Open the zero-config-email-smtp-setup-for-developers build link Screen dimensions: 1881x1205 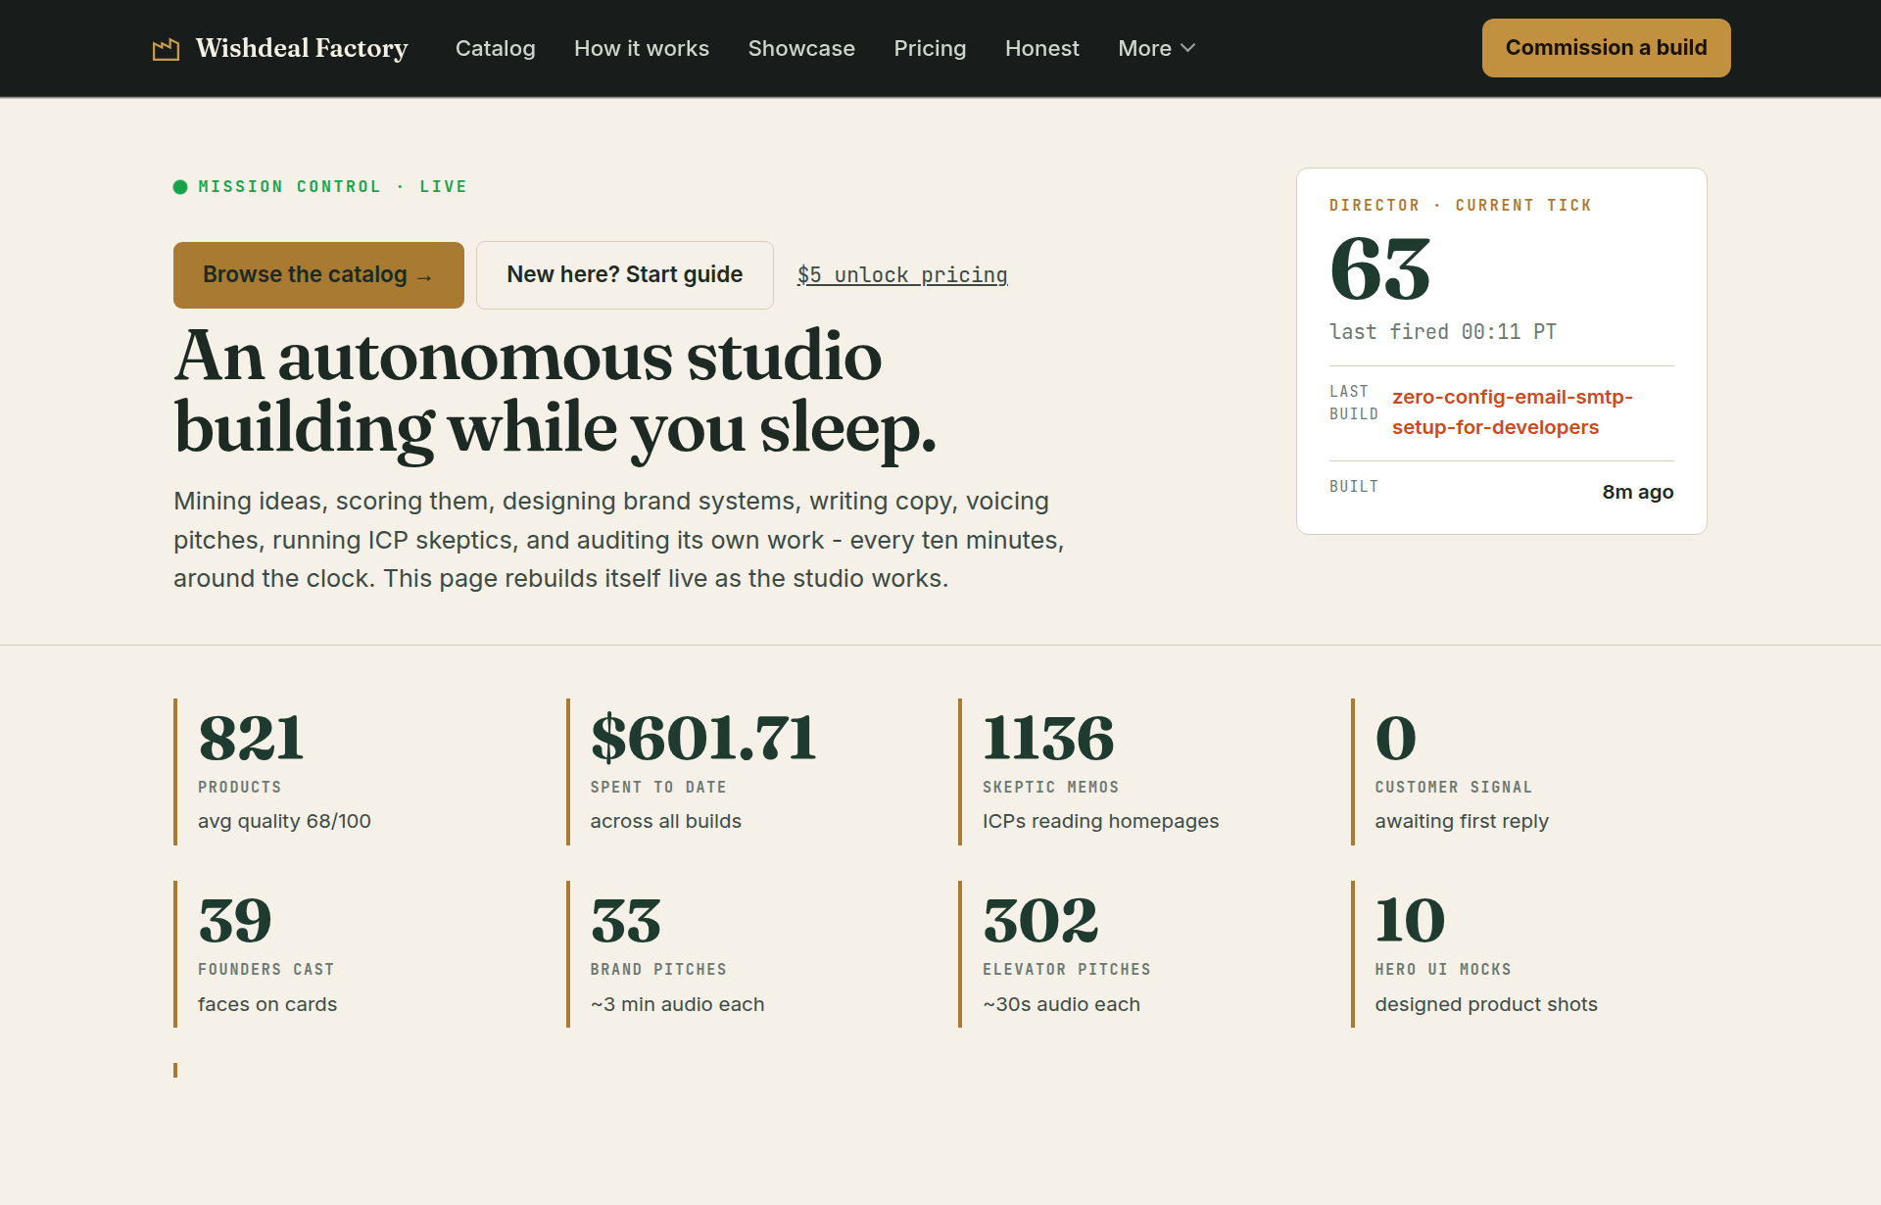[1512, 412]
